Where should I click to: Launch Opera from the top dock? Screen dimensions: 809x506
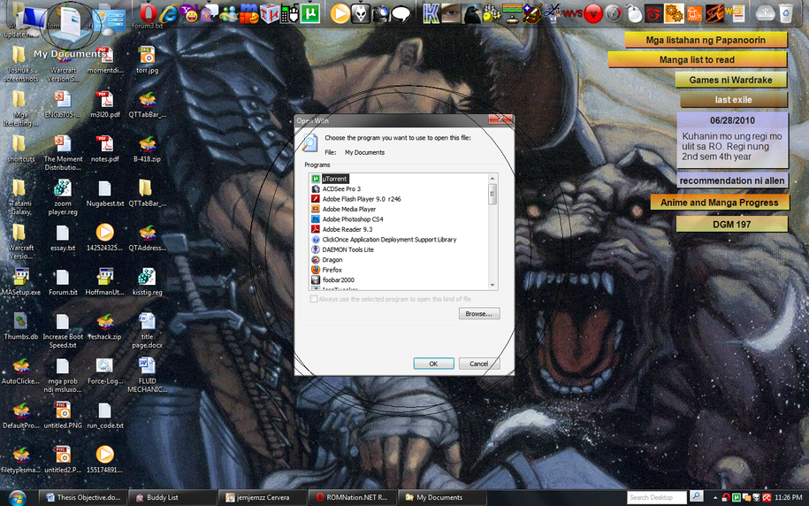tap(149, 13)
